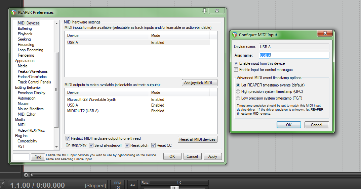Click the Alias name text field

tap(294, 55)
